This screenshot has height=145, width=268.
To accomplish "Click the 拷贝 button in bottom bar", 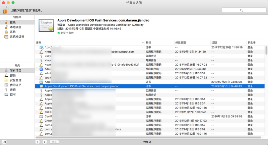I will [x=54, y=142].
